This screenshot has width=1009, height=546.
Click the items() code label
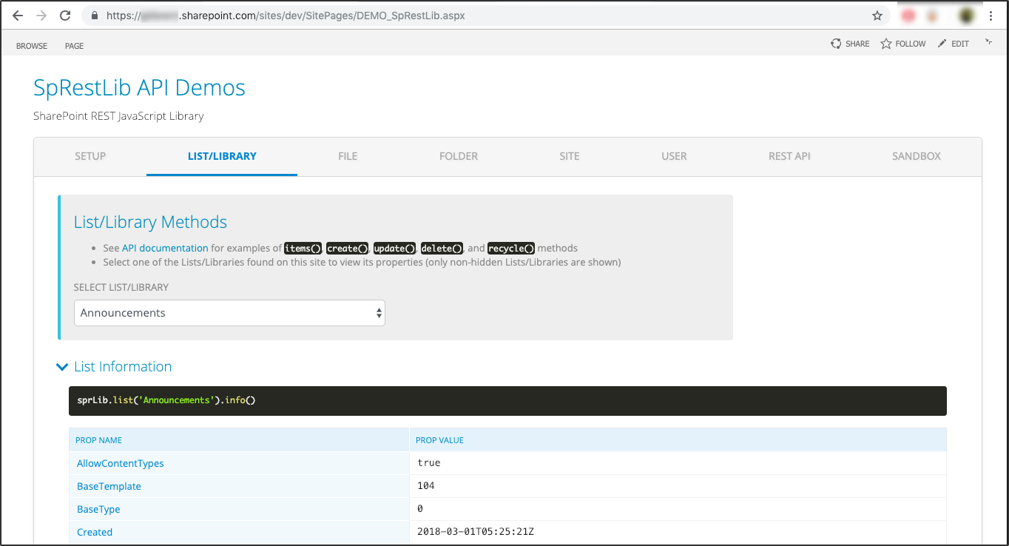tap(303, 249)
